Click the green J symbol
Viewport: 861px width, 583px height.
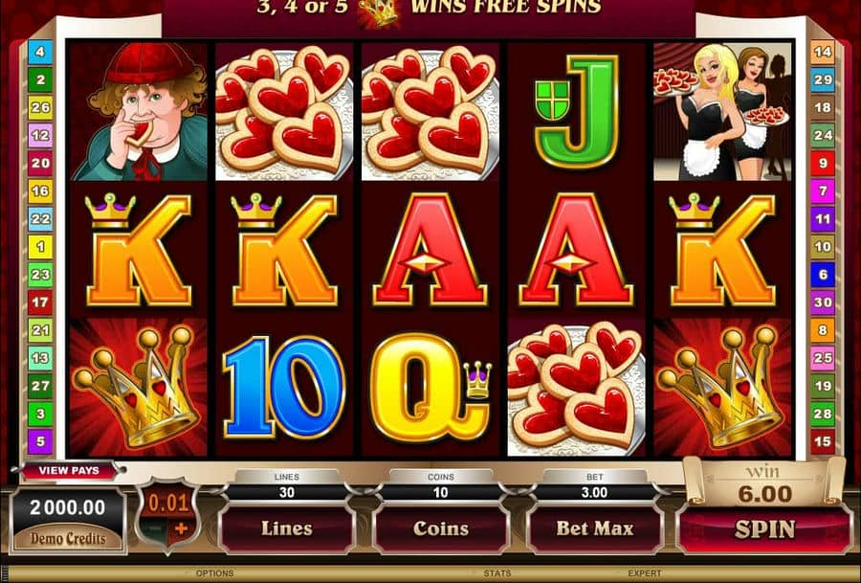576,112
